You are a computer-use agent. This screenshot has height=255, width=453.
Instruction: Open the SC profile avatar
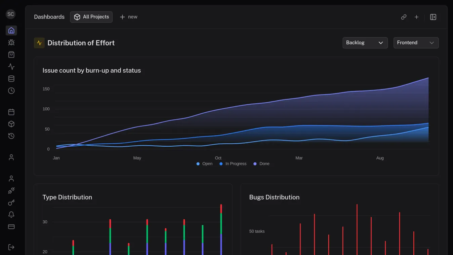10,14
